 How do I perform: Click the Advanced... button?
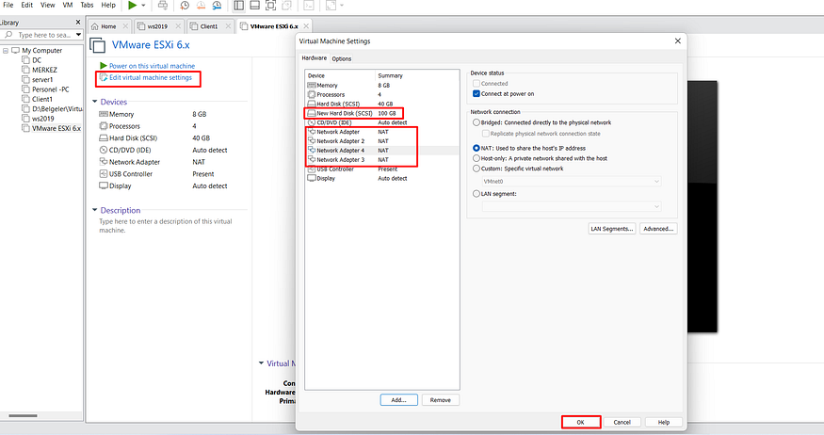tap(658, 229)
